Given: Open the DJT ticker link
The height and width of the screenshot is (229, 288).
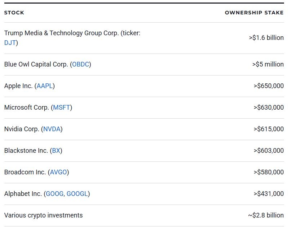Looking at the screenshot, I should [x=10, y=43].
